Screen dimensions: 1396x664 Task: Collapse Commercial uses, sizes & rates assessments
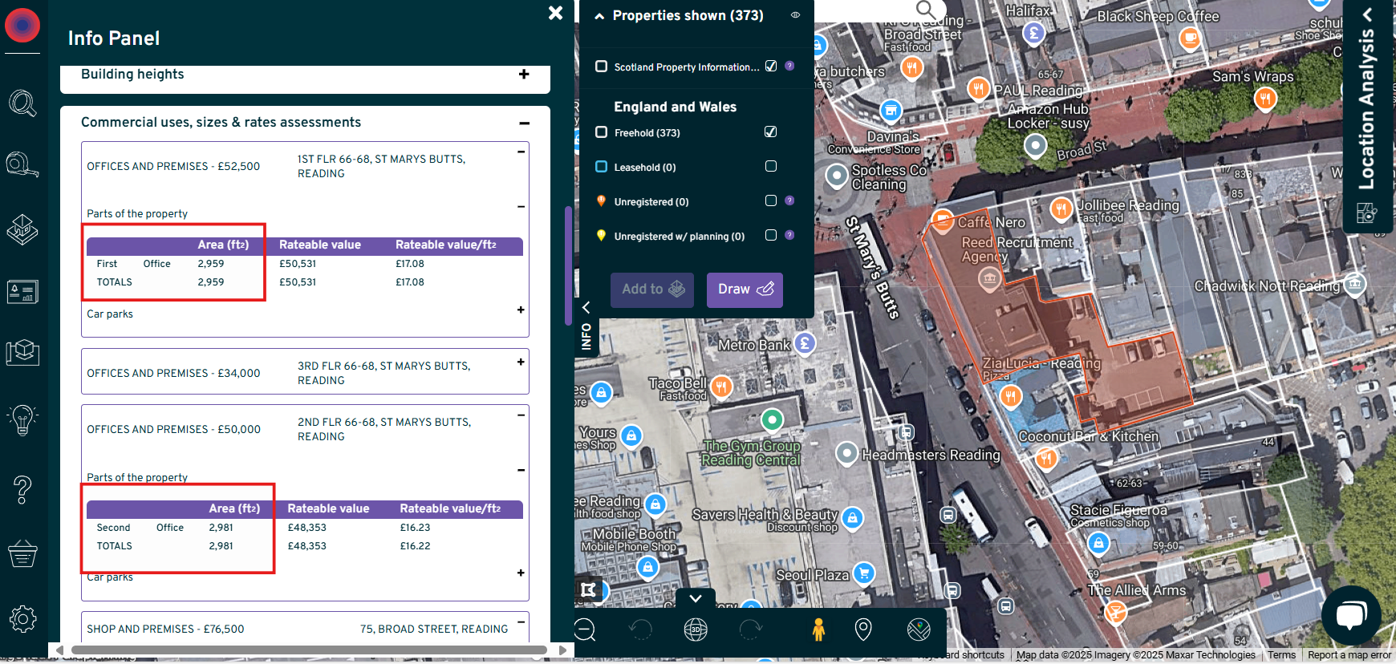(x=524, y=123)
